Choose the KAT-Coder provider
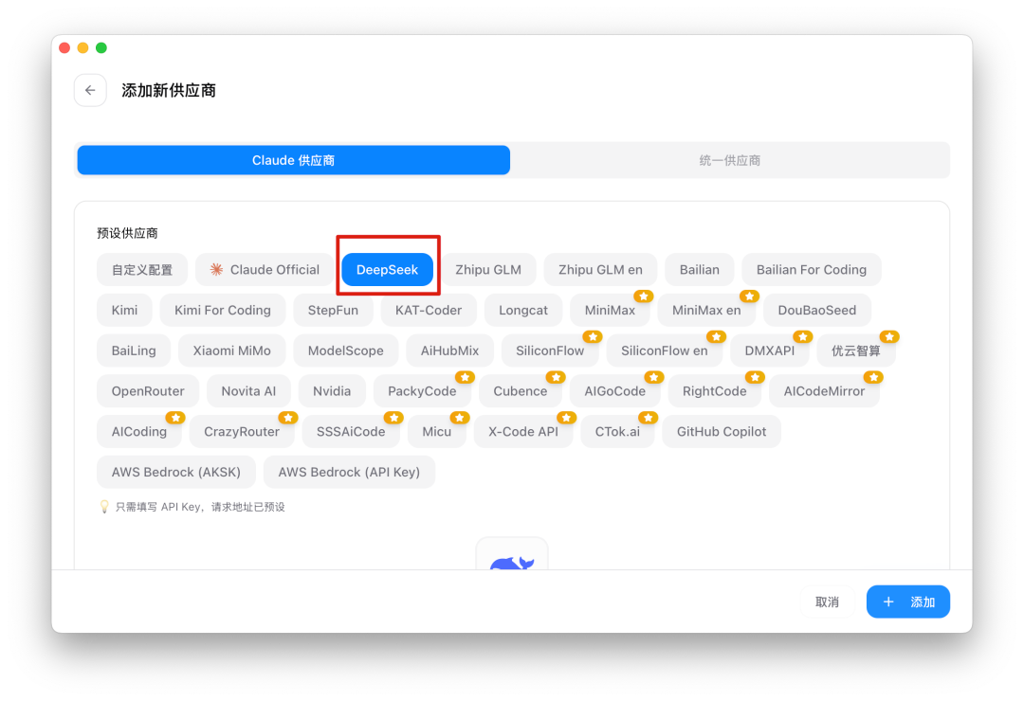Viewport: 1024px width, 701px height. point(429,310)
